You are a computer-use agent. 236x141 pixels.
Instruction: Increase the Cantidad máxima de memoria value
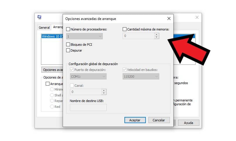tap(157, 35)
